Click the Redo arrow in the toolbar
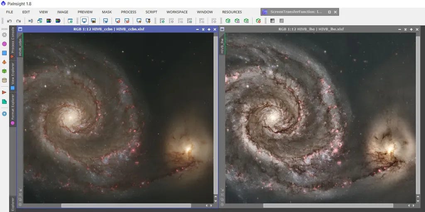This screenshot has height=212, width=425. tap(18, 21)
